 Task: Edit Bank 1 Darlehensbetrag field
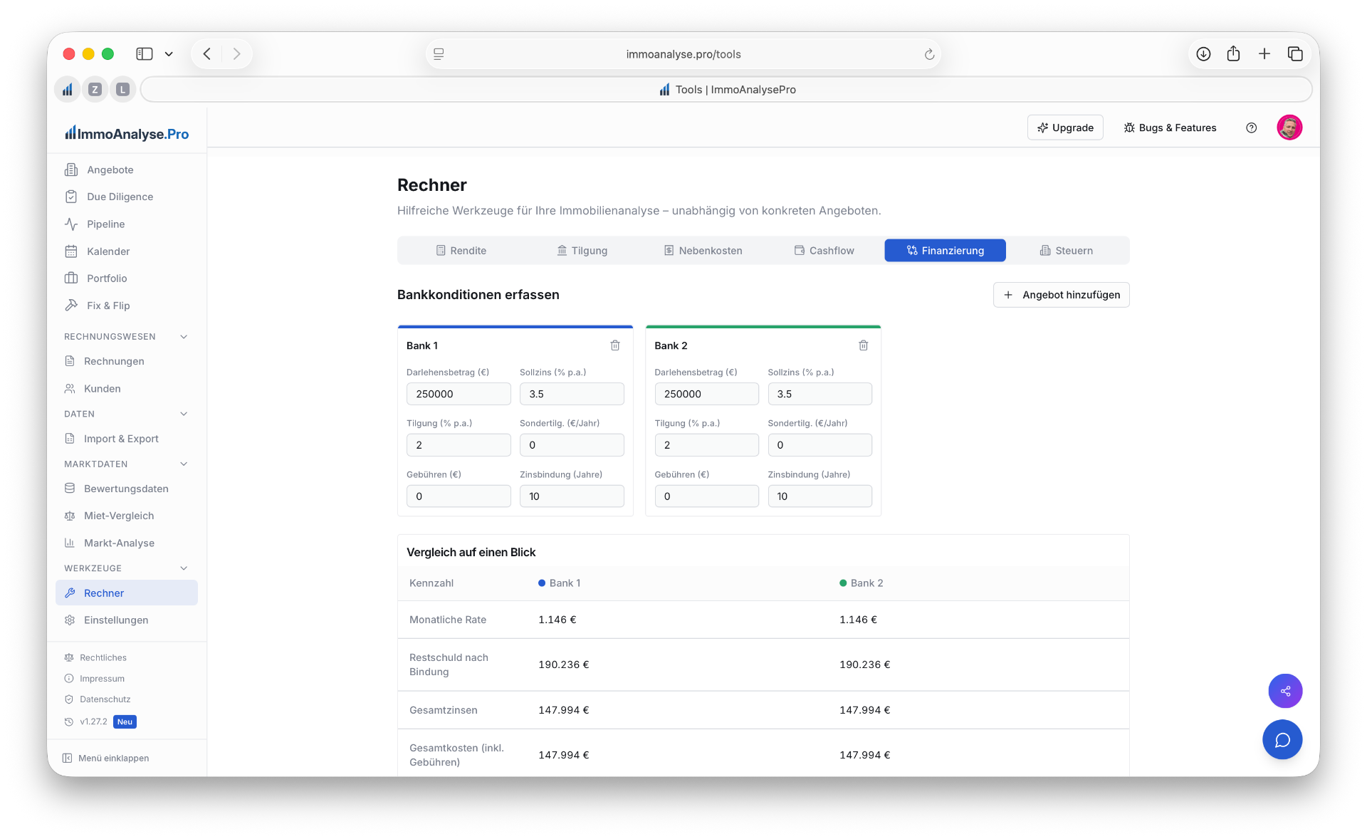click(x=459, y=394)
